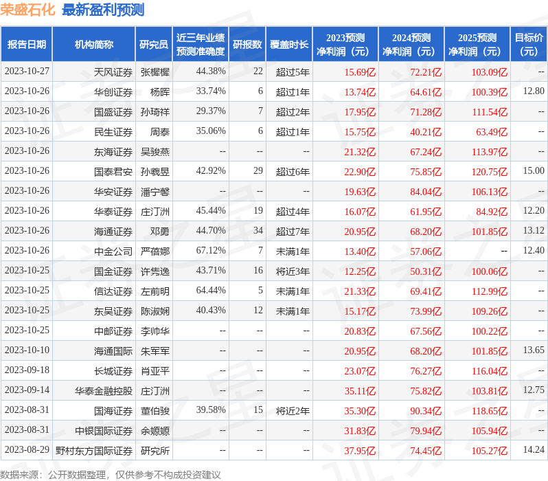Click the 最新盈利预测 heading
Screen dimensions: 548x481
point(103,10)
